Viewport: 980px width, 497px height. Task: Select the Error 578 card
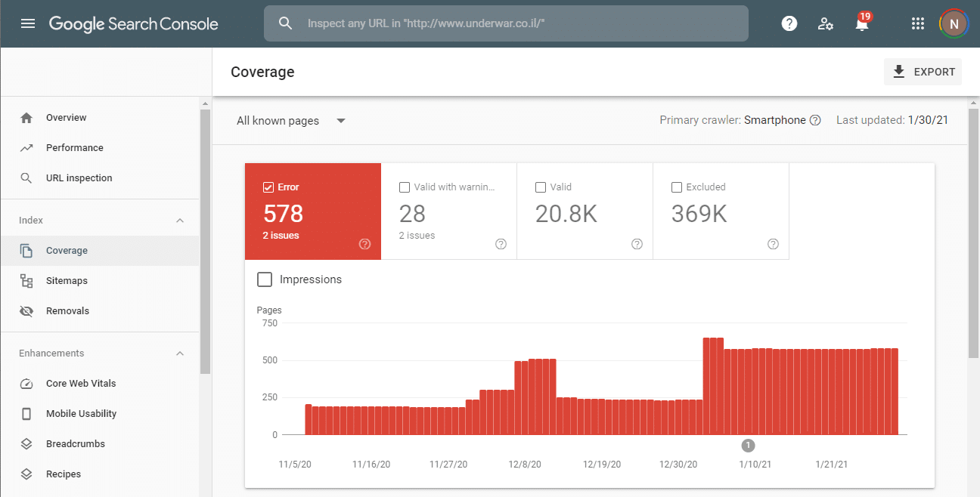(313, 211)
